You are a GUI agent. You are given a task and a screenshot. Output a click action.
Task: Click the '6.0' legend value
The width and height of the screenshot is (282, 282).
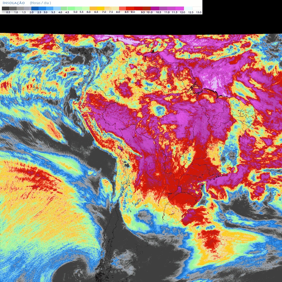(88, 12)
